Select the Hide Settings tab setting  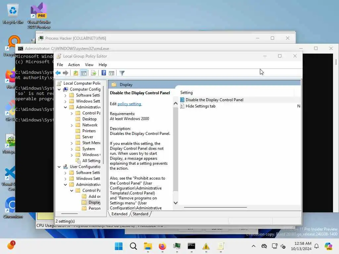pyautogui.click(x=200, y=106)
